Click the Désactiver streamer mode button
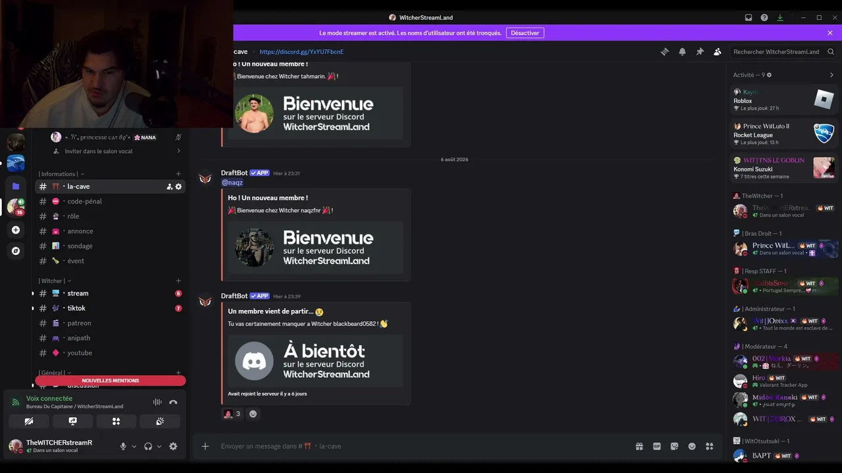This screenshot has width=842, height=473. [x=525, y=33]
